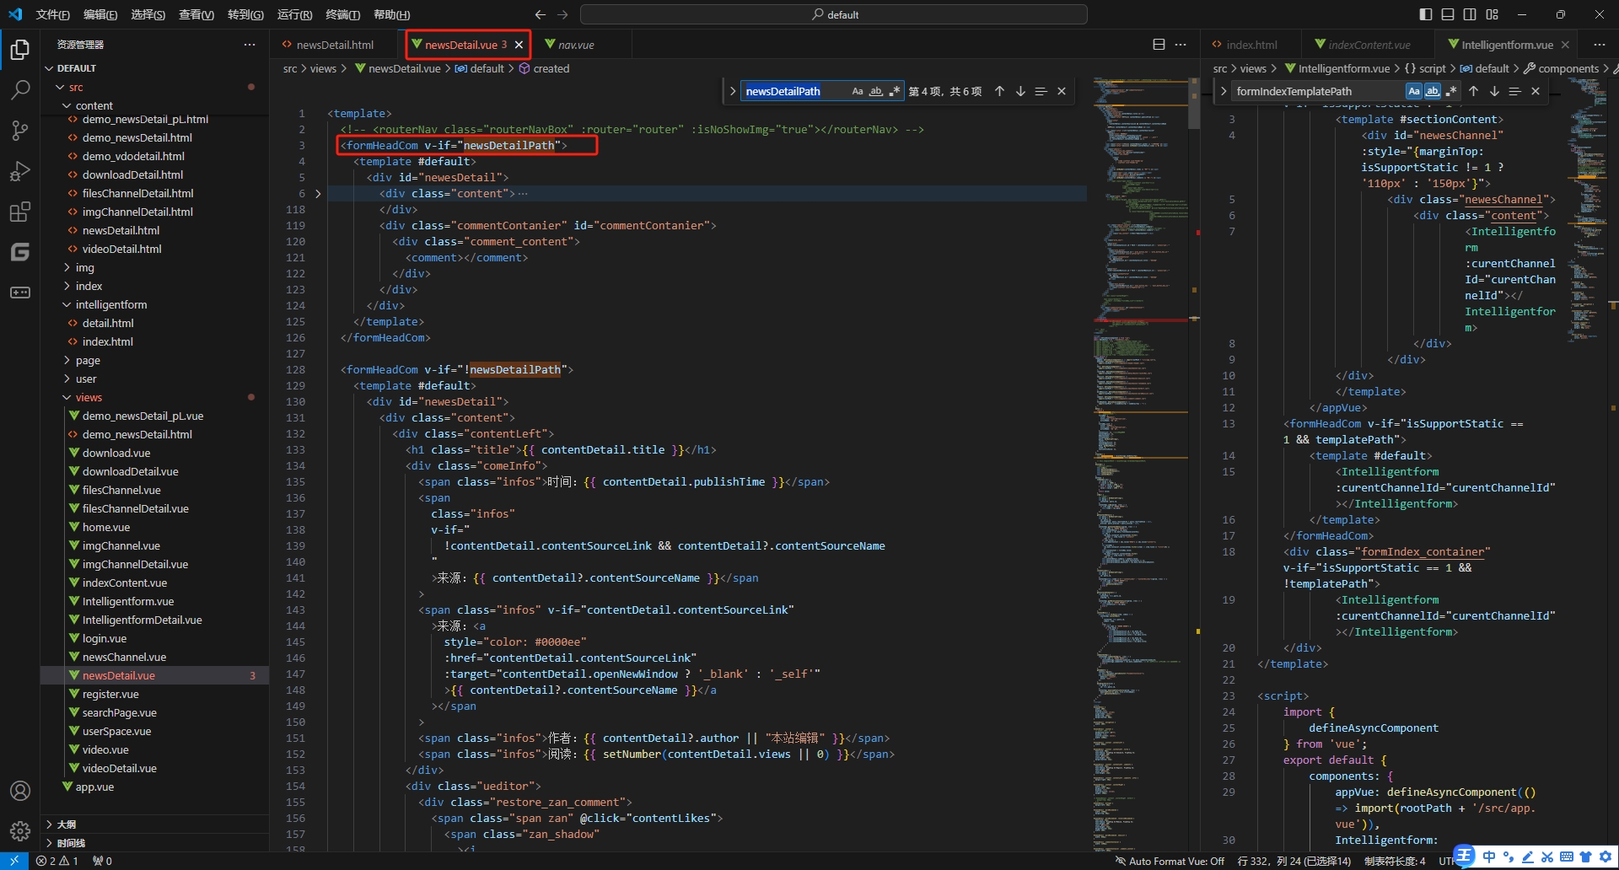Image resolution: width=1619 pixels, height=870 pixels.
Task: Open the Accounts menu icon
Action: (20, 791)
